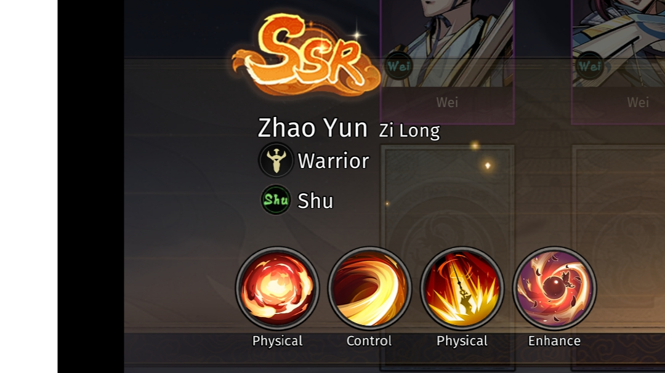Click the Warrior class emblem icon
The height and width of the screenshot is (373, 665).
pyautogui.click(x=276, y=160)
